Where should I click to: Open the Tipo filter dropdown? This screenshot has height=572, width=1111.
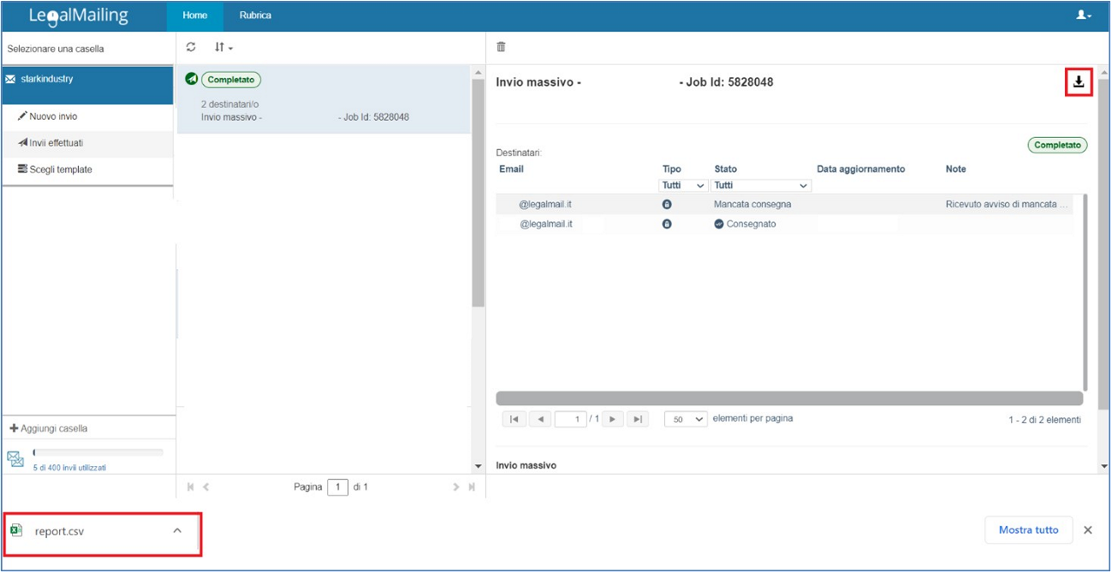tap(683, 186)
